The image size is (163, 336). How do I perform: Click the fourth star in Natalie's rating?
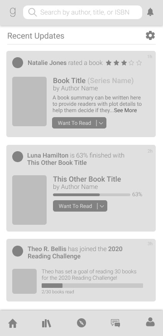coord(131,63)
